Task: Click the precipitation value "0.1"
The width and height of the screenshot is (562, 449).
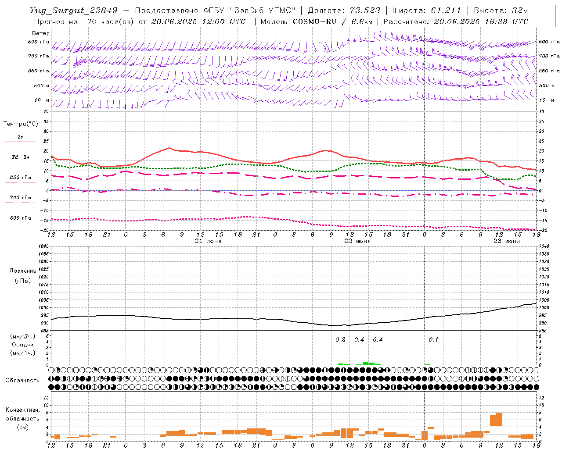Action: pyautogui.click(x=433, y=340)
